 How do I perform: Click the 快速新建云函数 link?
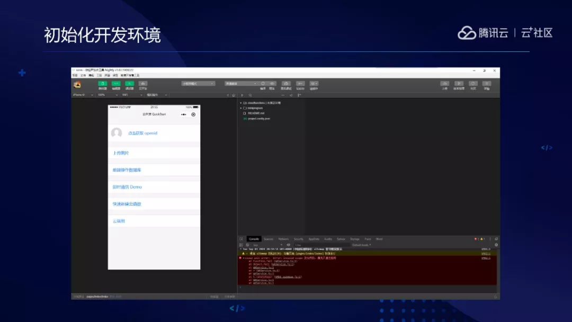127,204
